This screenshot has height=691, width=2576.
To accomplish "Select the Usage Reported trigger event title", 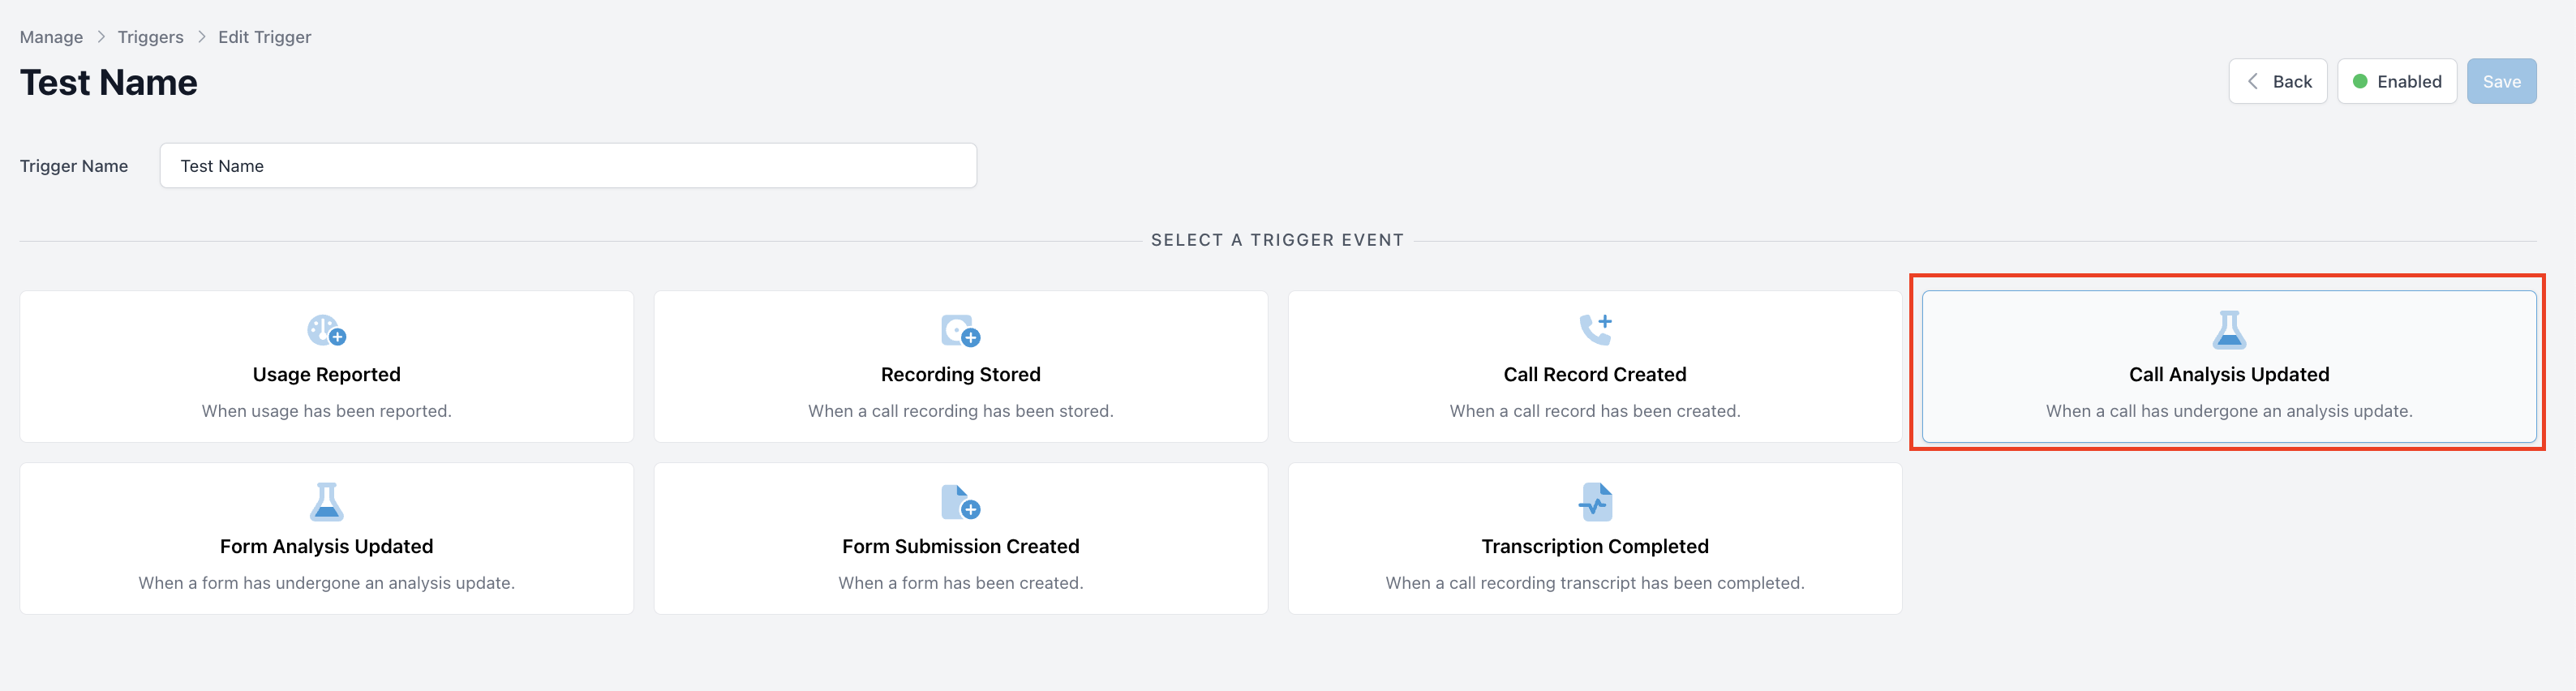I will (326, 374).
